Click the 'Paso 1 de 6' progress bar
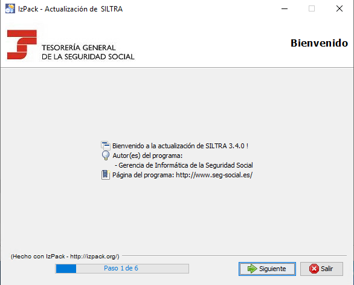Screen dimensions: 354x285 (122, 269)
